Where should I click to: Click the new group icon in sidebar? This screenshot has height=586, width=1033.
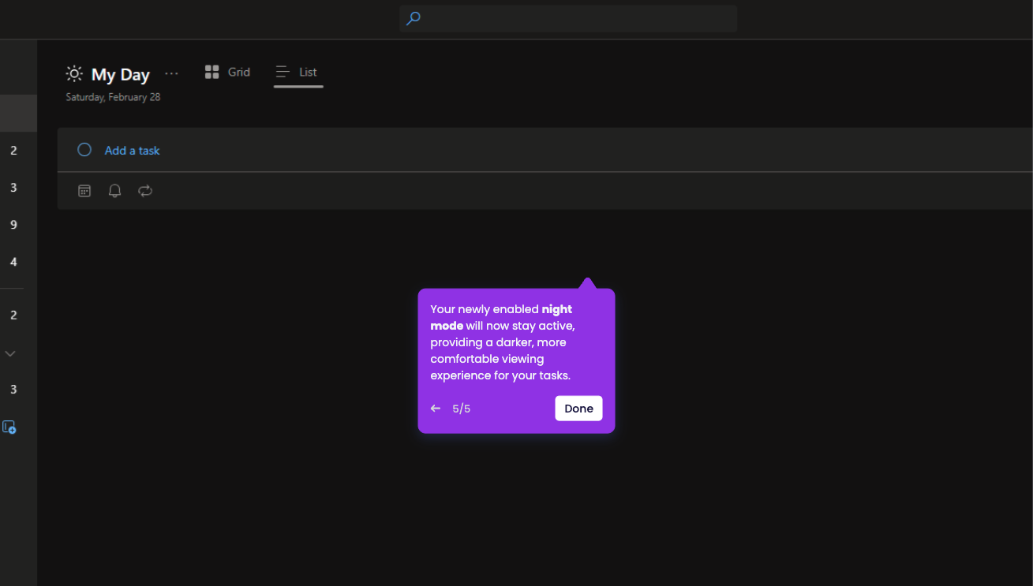point(9,427)
